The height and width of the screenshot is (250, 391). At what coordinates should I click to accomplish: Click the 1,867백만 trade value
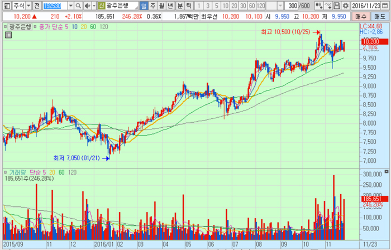[x=186, y=17]
